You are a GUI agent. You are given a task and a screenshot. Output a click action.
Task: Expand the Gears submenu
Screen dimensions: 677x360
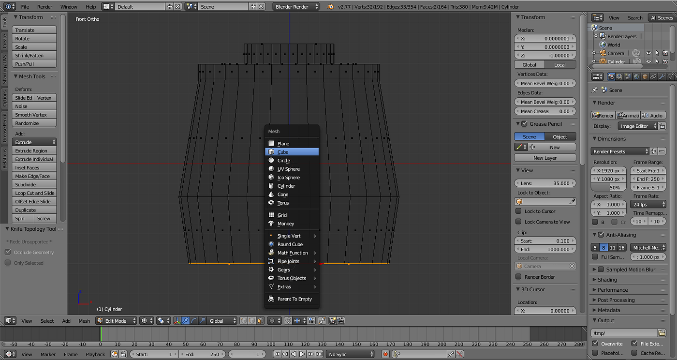pyautogui.click(x=292, y=270)
